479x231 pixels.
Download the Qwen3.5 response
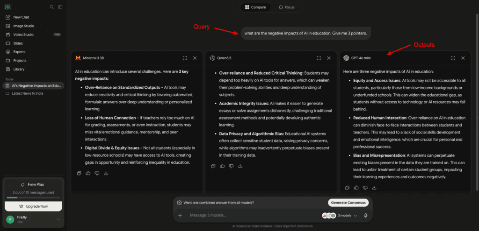pyautogui.click(x=240, y=166)
